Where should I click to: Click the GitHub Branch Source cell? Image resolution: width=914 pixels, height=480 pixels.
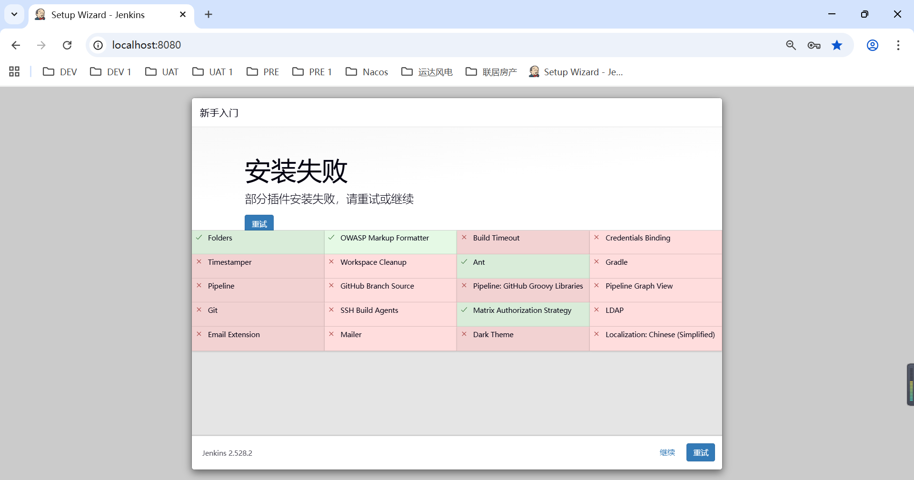pyautogui.click(x=390, y=290)
